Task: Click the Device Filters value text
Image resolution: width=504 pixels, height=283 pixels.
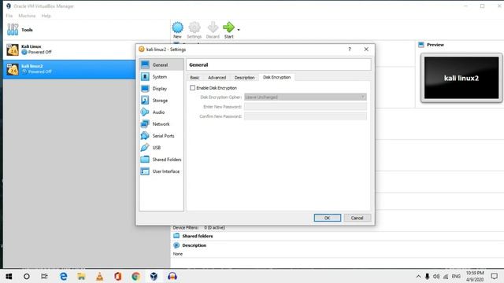Action: (x=214, y=227)
